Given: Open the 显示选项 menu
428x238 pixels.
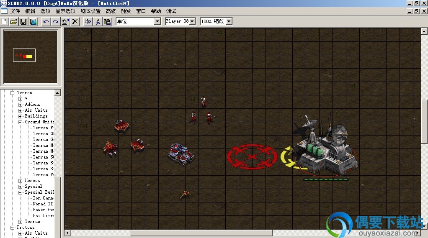Looking at the screenshot, I should [65, 11].
